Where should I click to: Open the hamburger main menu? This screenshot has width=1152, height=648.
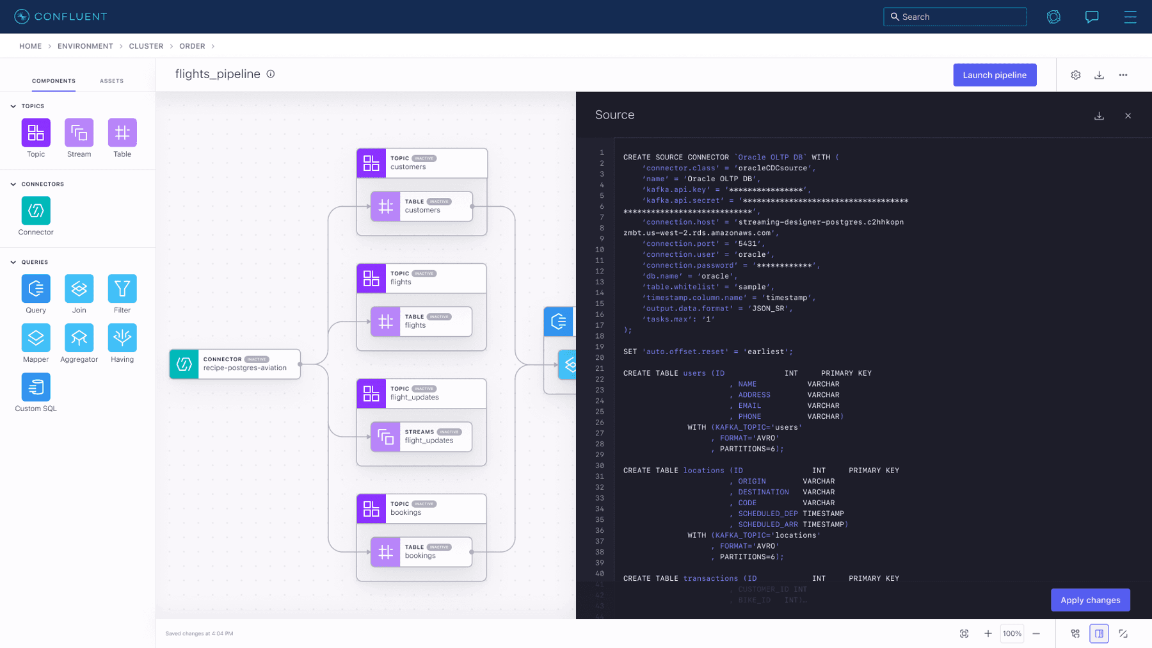click(x=1130, y=17)
